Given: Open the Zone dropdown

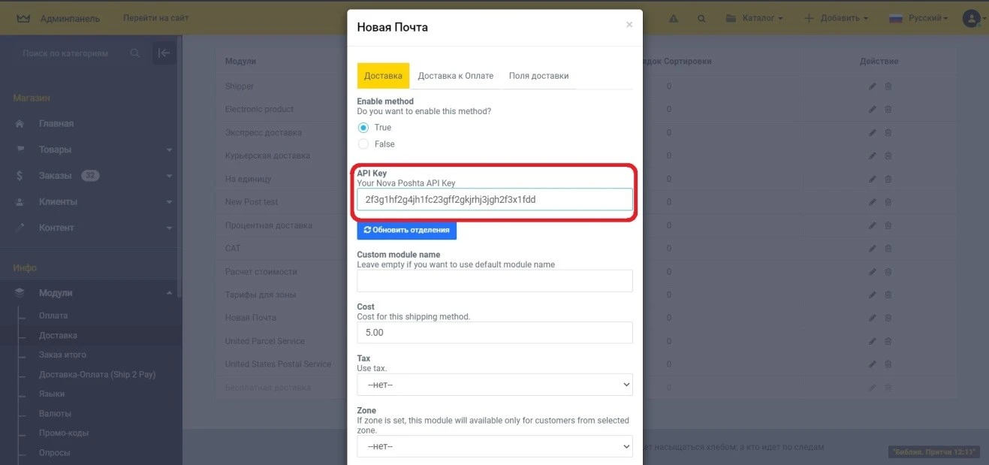Looking at the screenshot, I should (x=494, y=446).
